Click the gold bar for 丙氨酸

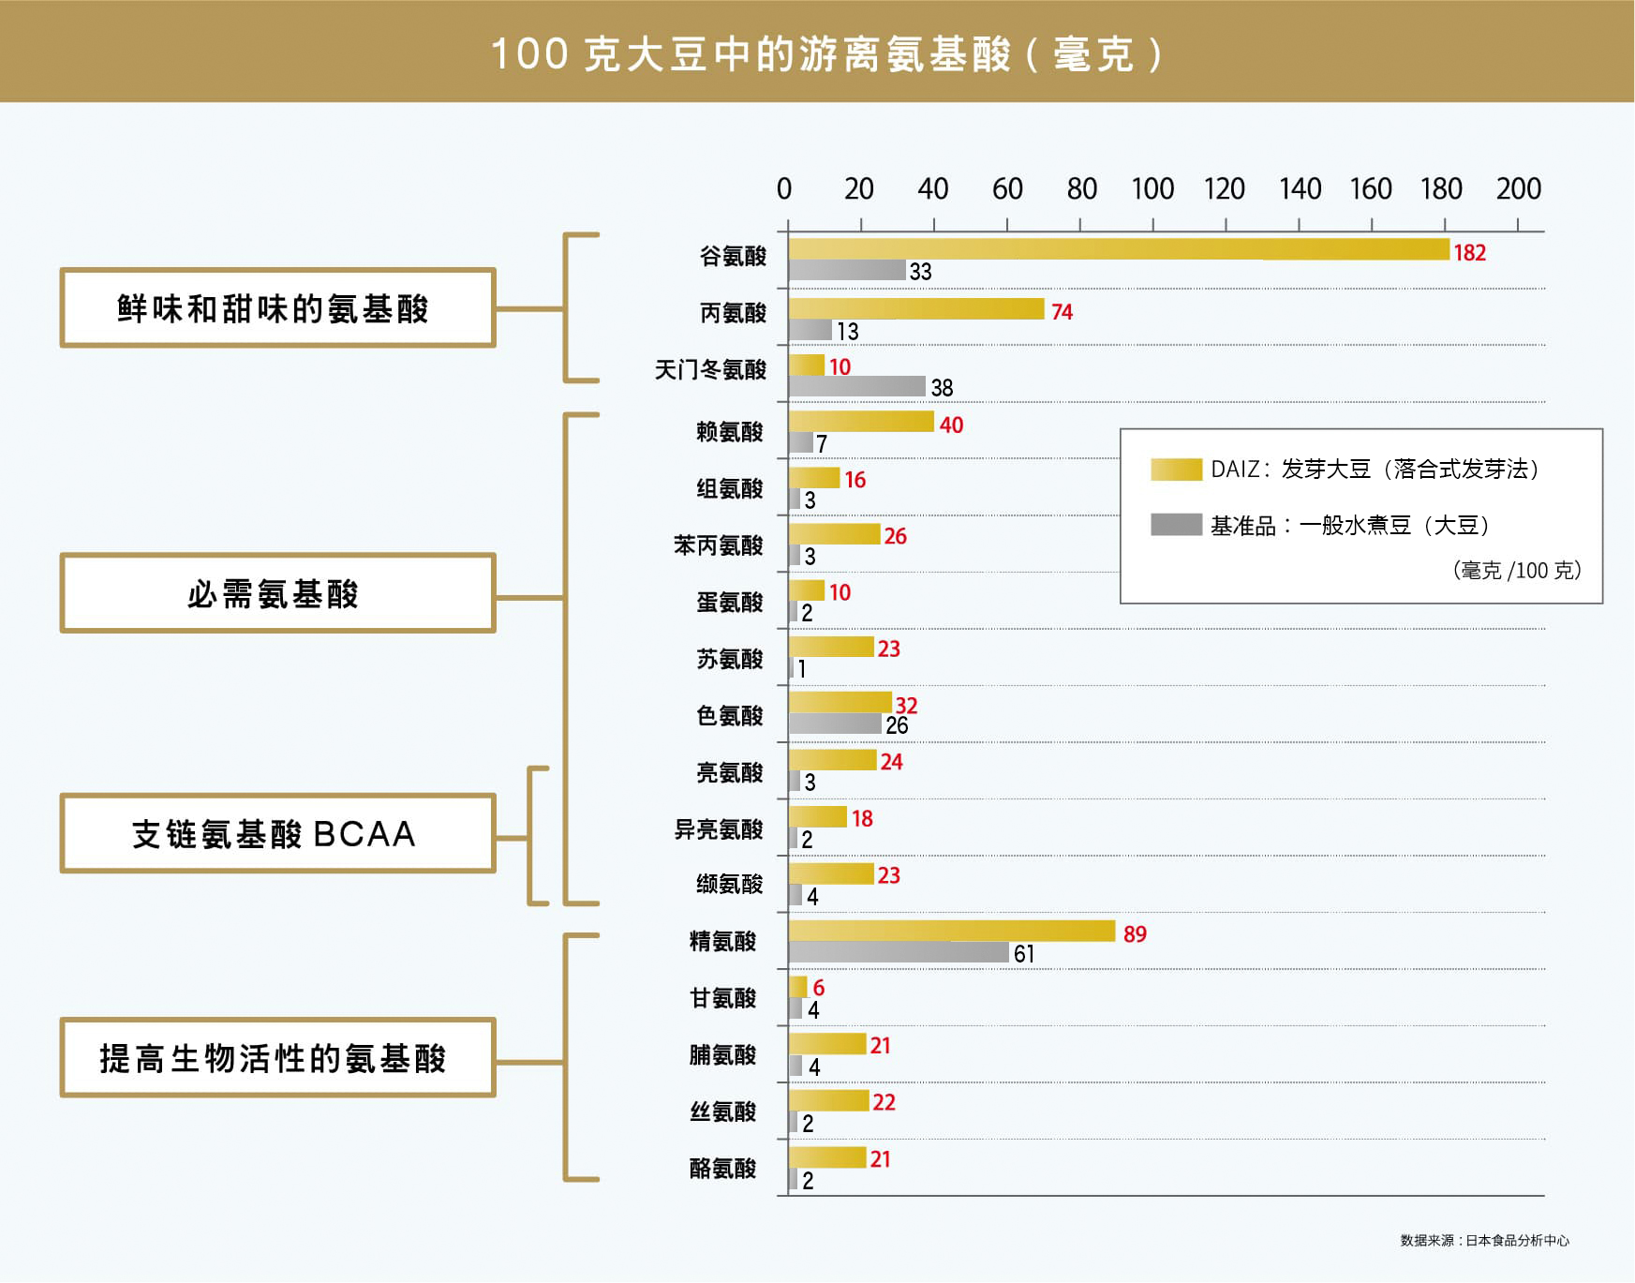pyautogui.click(x=916, y=308)
